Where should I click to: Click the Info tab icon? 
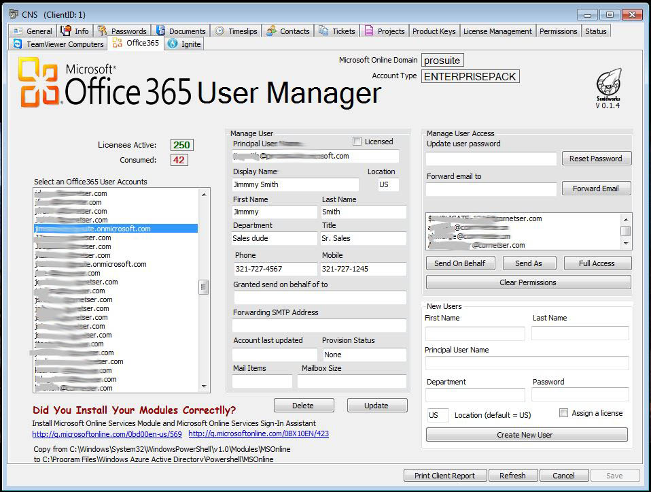66,31
